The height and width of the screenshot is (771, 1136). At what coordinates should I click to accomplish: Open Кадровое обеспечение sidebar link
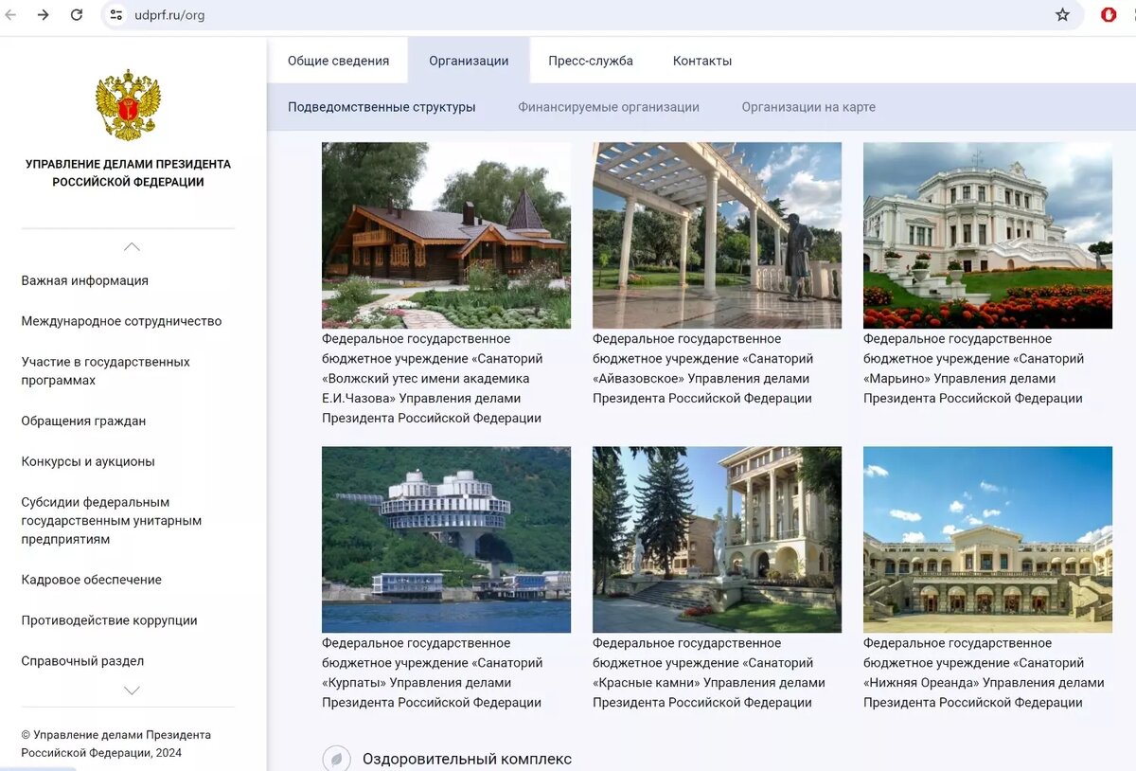pos(92,580)
